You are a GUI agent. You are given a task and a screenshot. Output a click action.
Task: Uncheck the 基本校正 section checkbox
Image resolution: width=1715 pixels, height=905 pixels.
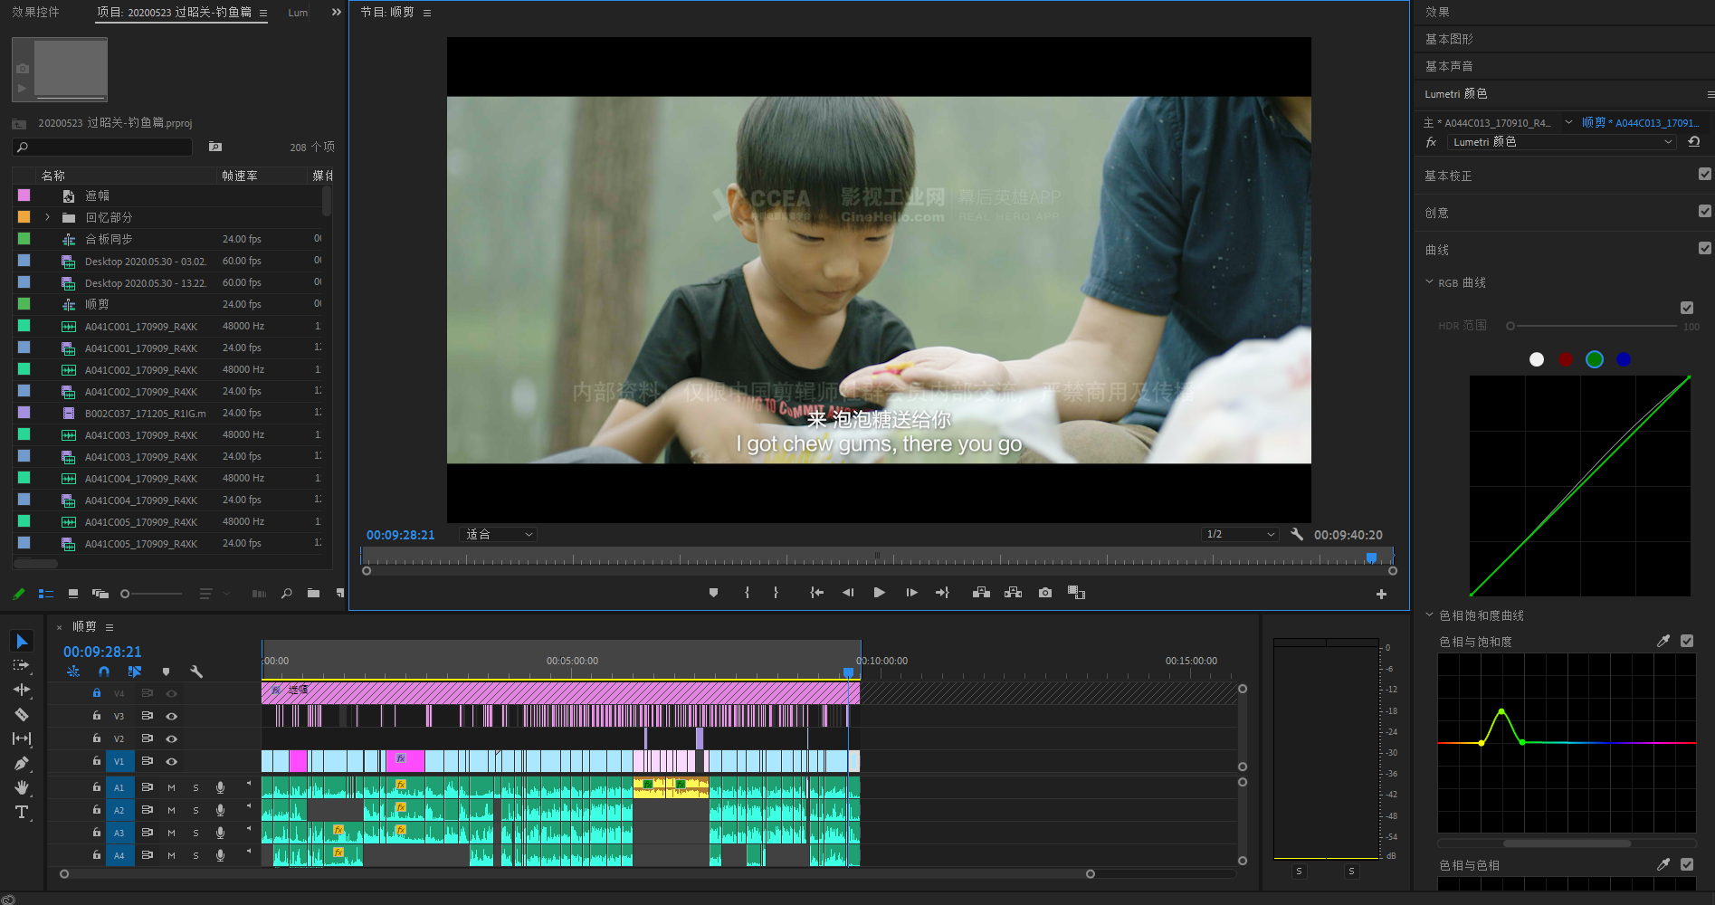pos(1704,175)
